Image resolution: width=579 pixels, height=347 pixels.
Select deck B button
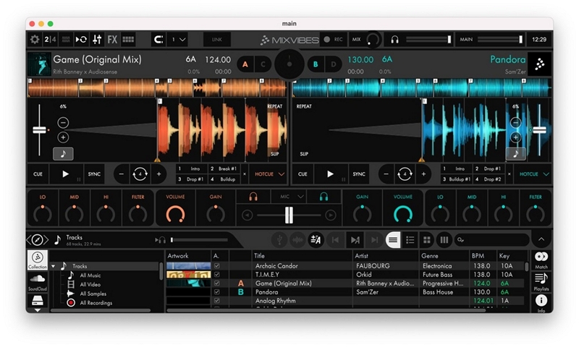click(316, 64)
